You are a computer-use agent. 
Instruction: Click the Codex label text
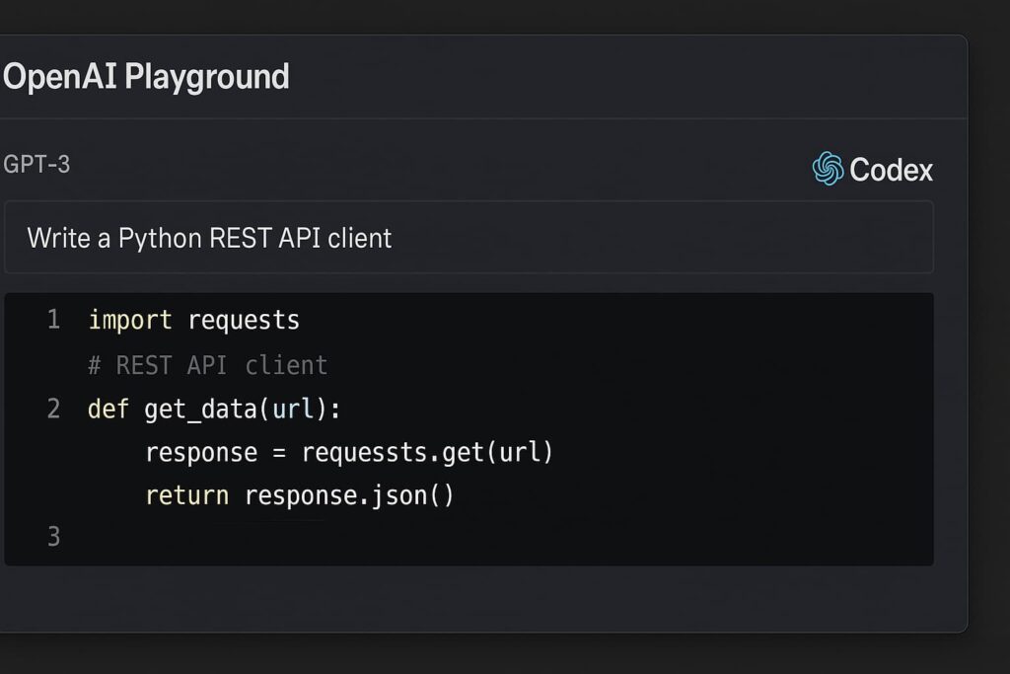(x=891, y=170)
